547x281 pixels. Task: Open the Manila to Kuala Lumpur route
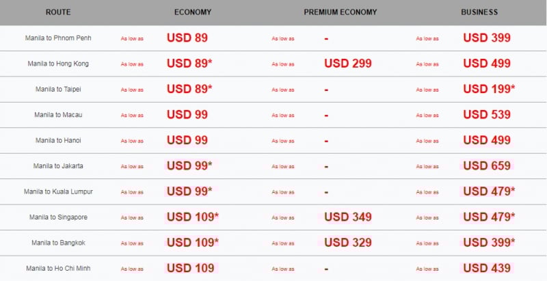click(x=58, y=191)
